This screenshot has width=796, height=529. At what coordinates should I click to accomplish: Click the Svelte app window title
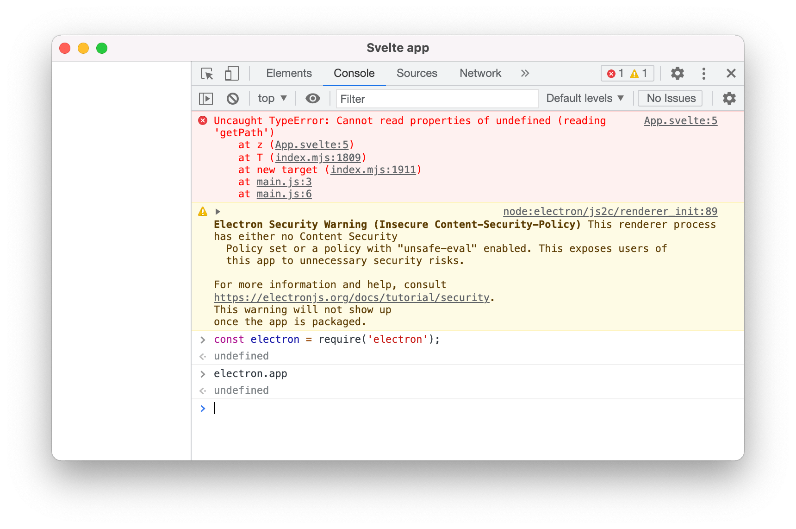(398, 48)
